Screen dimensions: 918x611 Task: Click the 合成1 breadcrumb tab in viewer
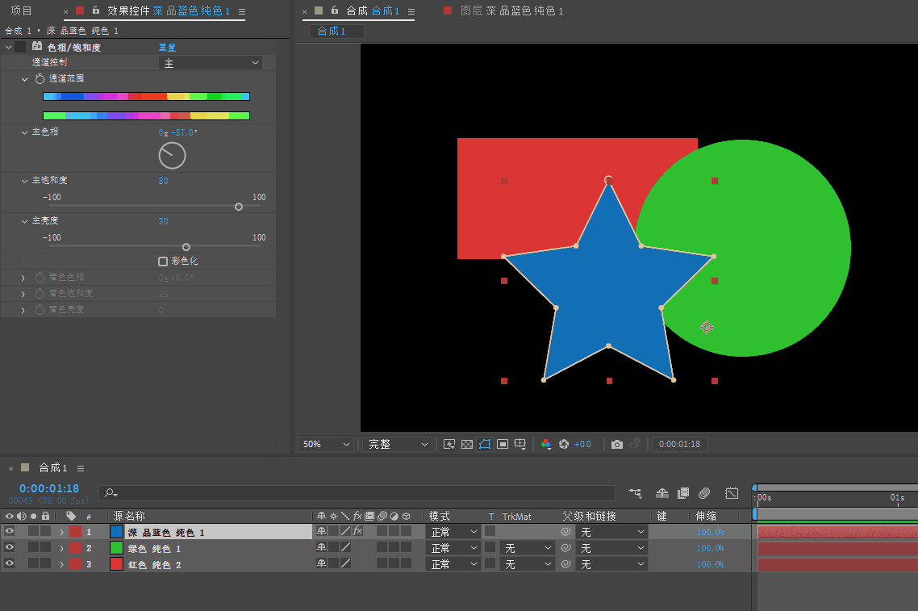point(336,31)
